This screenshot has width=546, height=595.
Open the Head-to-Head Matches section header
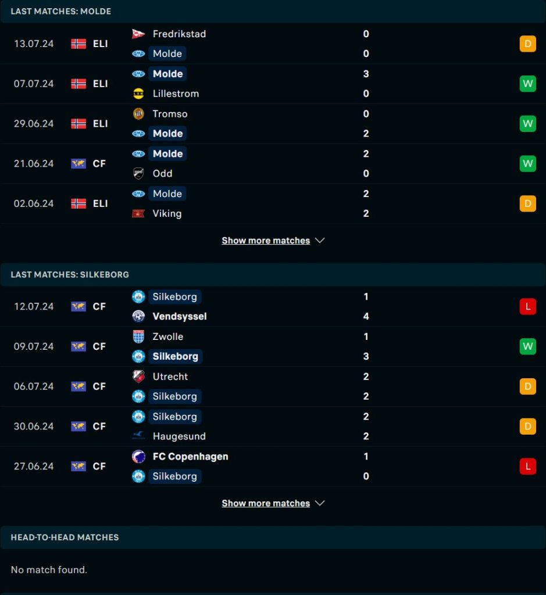[x=273, y=537]
